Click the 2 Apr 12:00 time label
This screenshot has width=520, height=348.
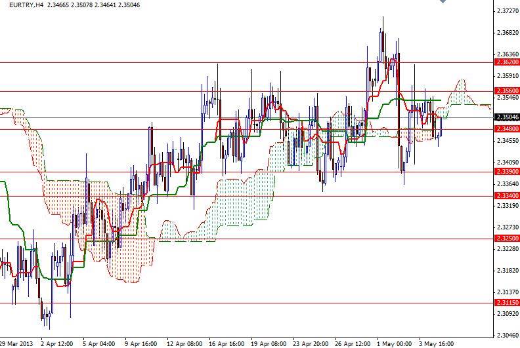click(57, 343)
